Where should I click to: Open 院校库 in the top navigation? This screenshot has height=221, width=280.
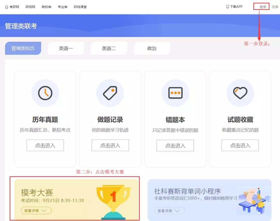(x=46, y=7)
